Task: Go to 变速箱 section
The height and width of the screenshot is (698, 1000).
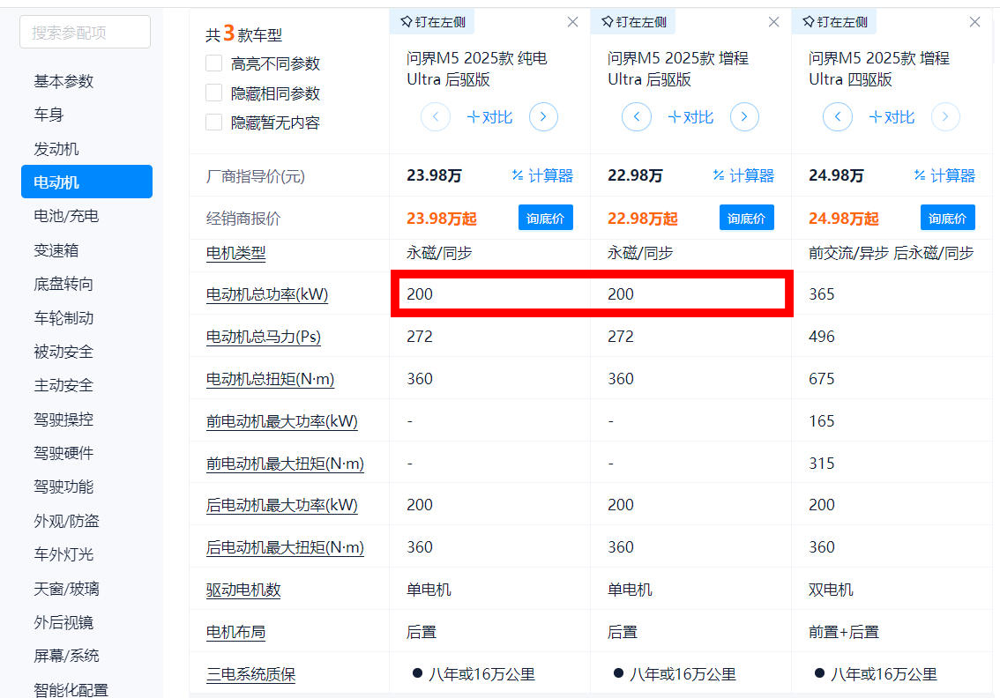Action: (56, 250)
